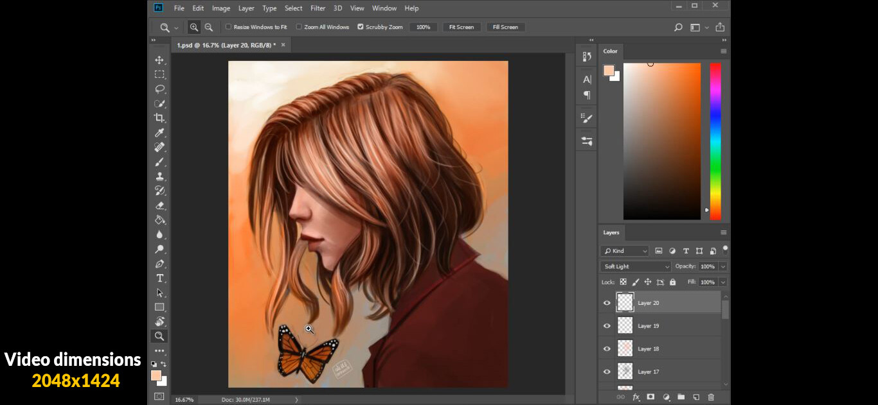
Task: Click the Fill Screen button
Action: (x=505, y=27)
